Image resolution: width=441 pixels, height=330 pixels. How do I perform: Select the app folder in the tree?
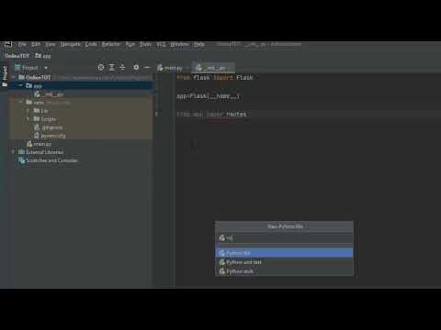point(81,86)
